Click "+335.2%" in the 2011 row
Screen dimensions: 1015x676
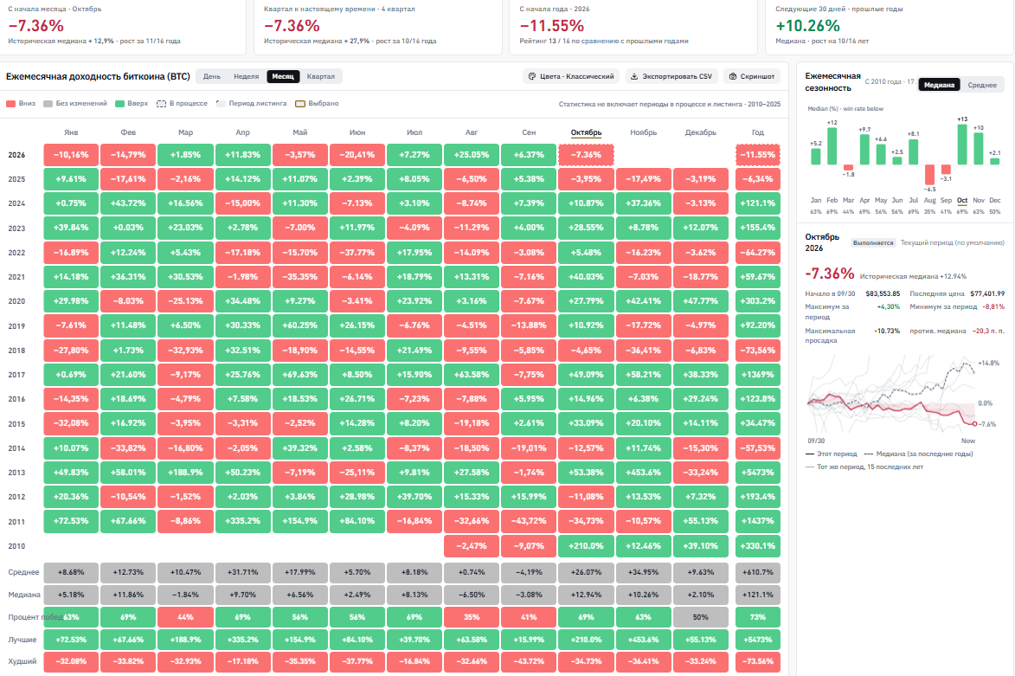click(243, 521)
